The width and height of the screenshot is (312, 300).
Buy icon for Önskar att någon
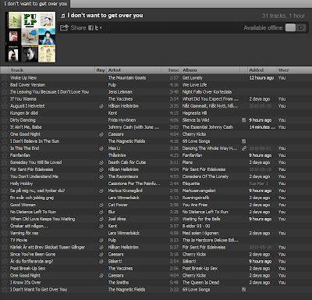coord(101,226)
